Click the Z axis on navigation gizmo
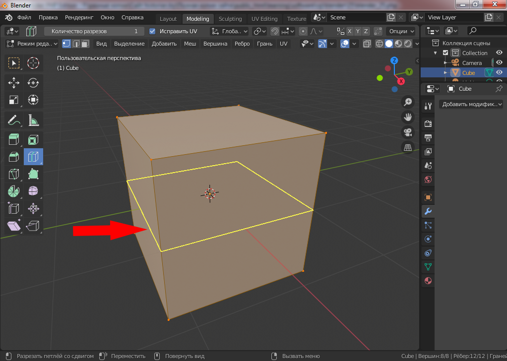The image size is (507, 361). (x=394, y=60)
